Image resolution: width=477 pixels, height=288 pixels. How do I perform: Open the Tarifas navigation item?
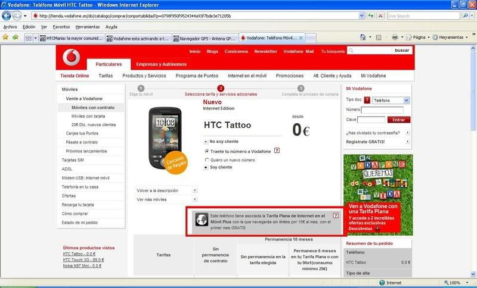point(106,76)
